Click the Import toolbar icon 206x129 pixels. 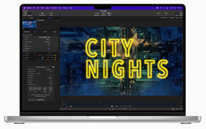point(51,14)
